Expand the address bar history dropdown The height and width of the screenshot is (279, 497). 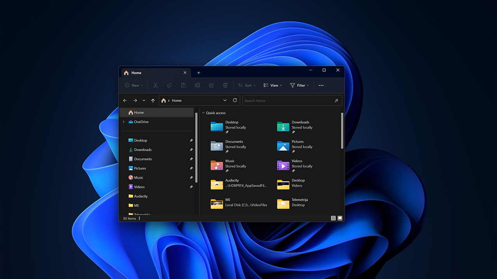tap(225, 100)
